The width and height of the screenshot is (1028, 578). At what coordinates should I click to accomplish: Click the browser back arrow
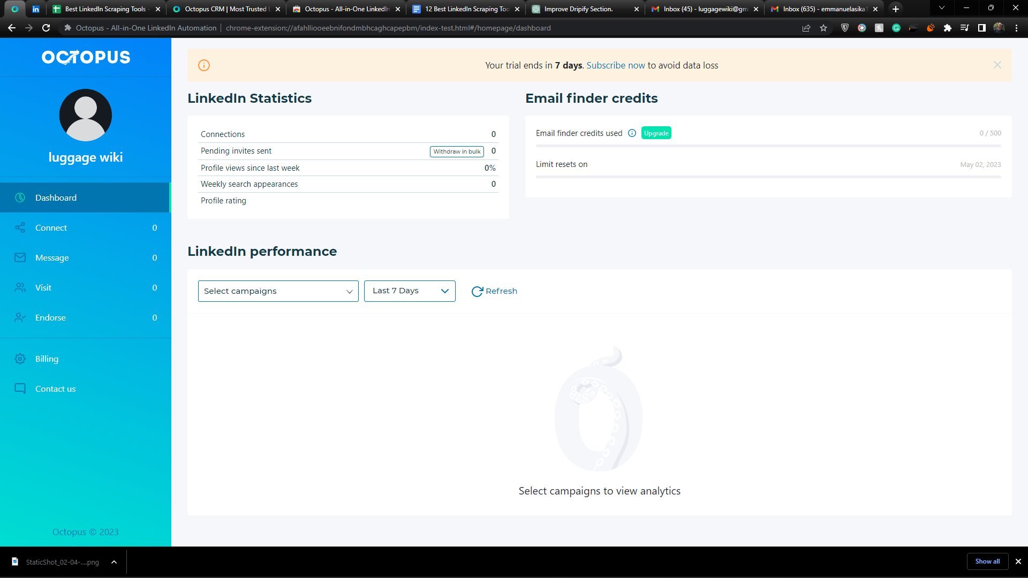(x=12, y=28)
